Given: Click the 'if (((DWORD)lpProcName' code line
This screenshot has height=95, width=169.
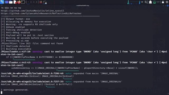Looking at the screenshot, I should click(x=40, y=57).
